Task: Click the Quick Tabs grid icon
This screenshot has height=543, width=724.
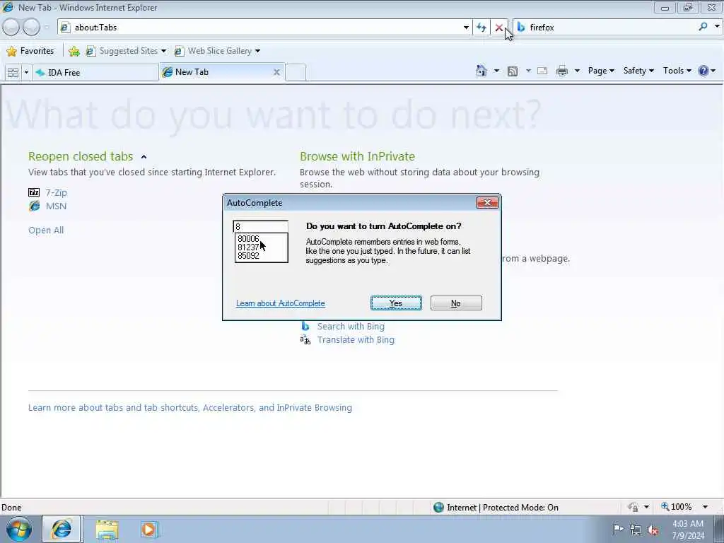Action: point(13,73)
